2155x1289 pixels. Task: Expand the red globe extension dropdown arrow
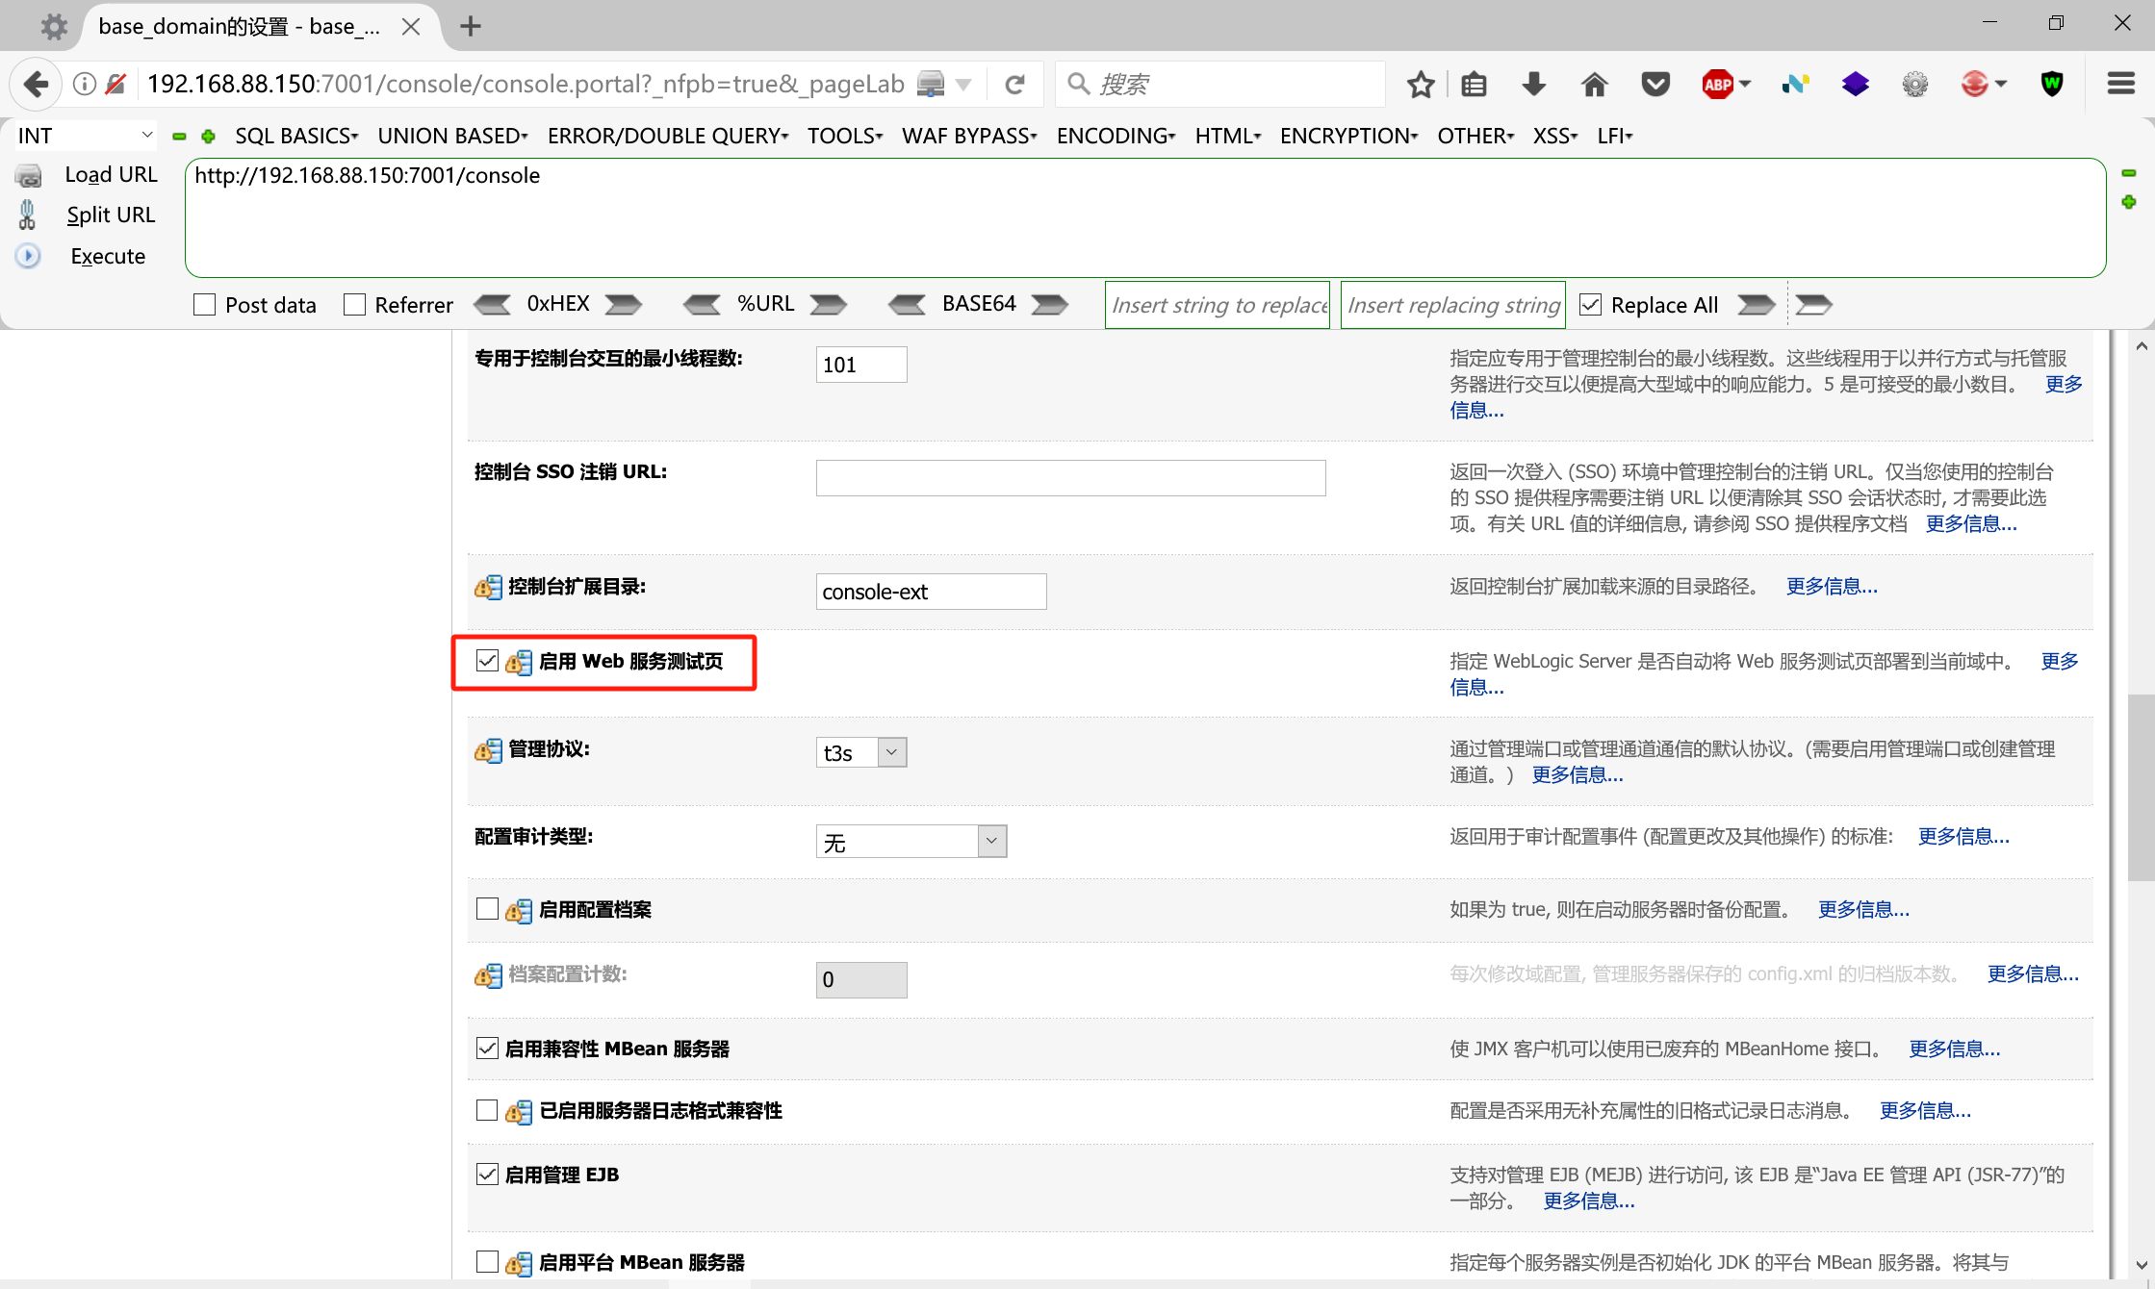[x=2001, y=85]
